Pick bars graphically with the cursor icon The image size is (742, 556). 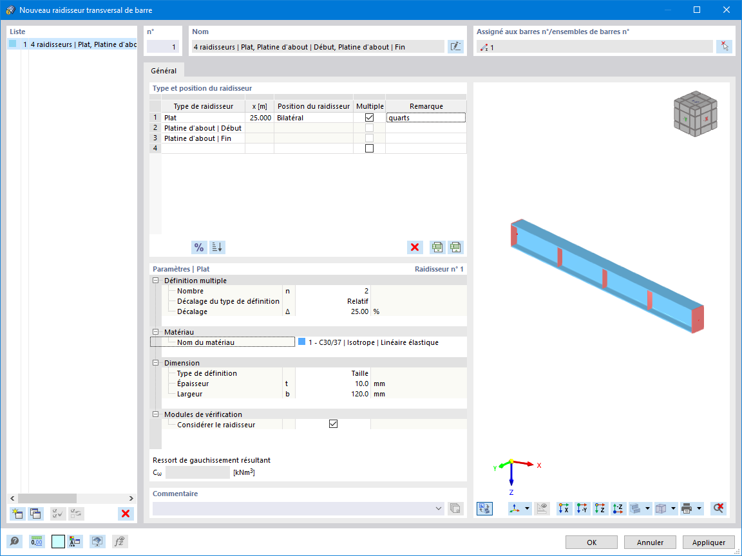(x=724, y=46)
